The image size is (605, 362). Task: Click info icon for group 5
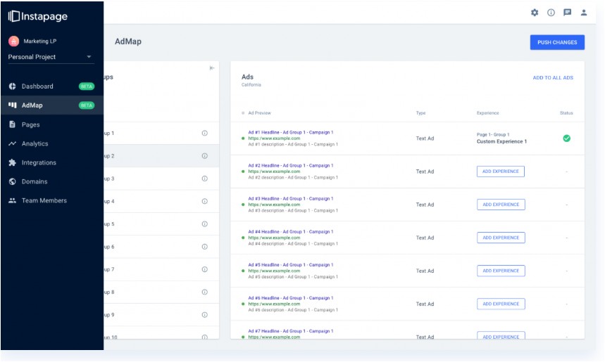point(204,224)
